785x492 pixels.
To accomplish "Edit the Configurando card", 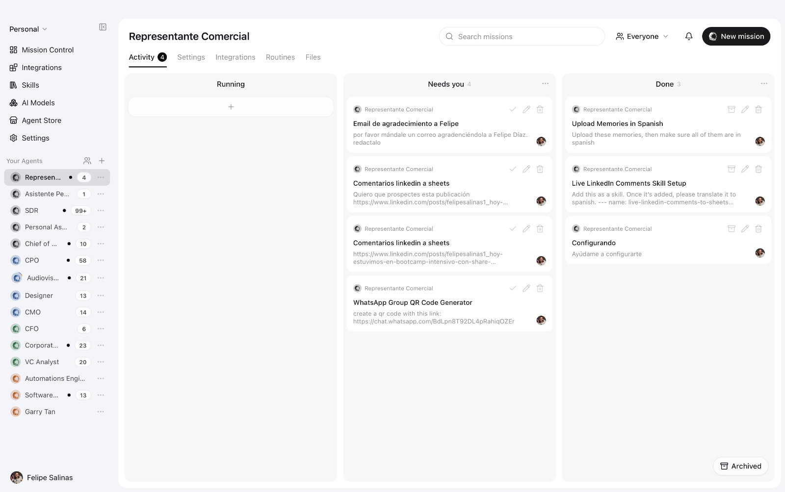I will pyautogui.click(x=745, y=228).
